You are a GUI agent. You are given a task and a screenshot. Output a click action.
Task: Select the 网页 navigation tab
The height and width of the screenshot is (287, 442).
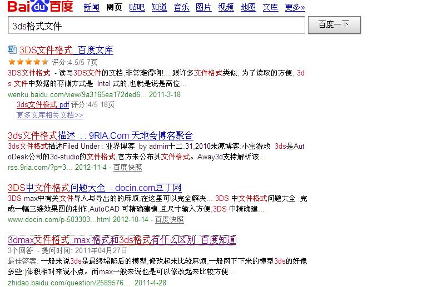point(114,7)
